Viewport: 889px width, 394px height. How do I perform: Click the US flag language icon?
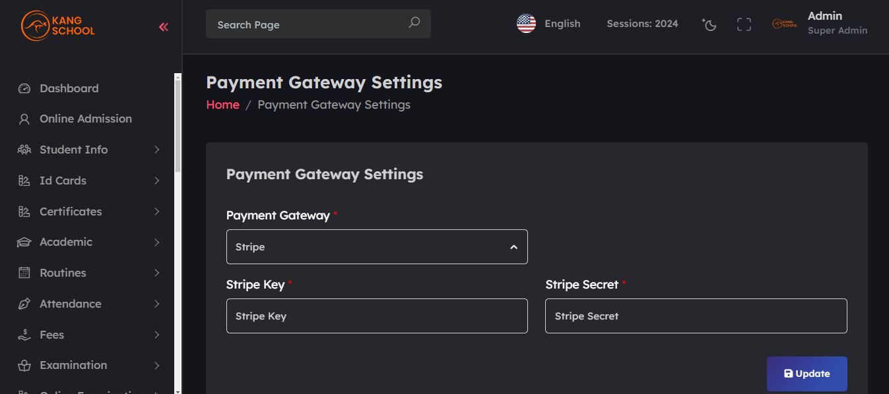(526, 24)
